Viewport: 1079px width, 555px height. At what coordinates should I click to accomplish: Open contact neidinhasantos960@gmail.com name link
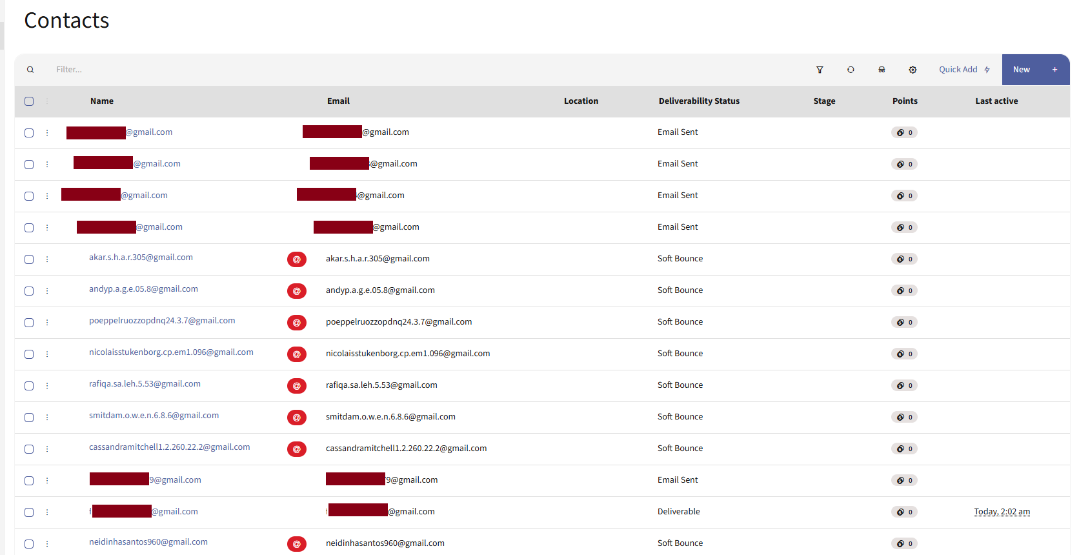pos(148,542)
